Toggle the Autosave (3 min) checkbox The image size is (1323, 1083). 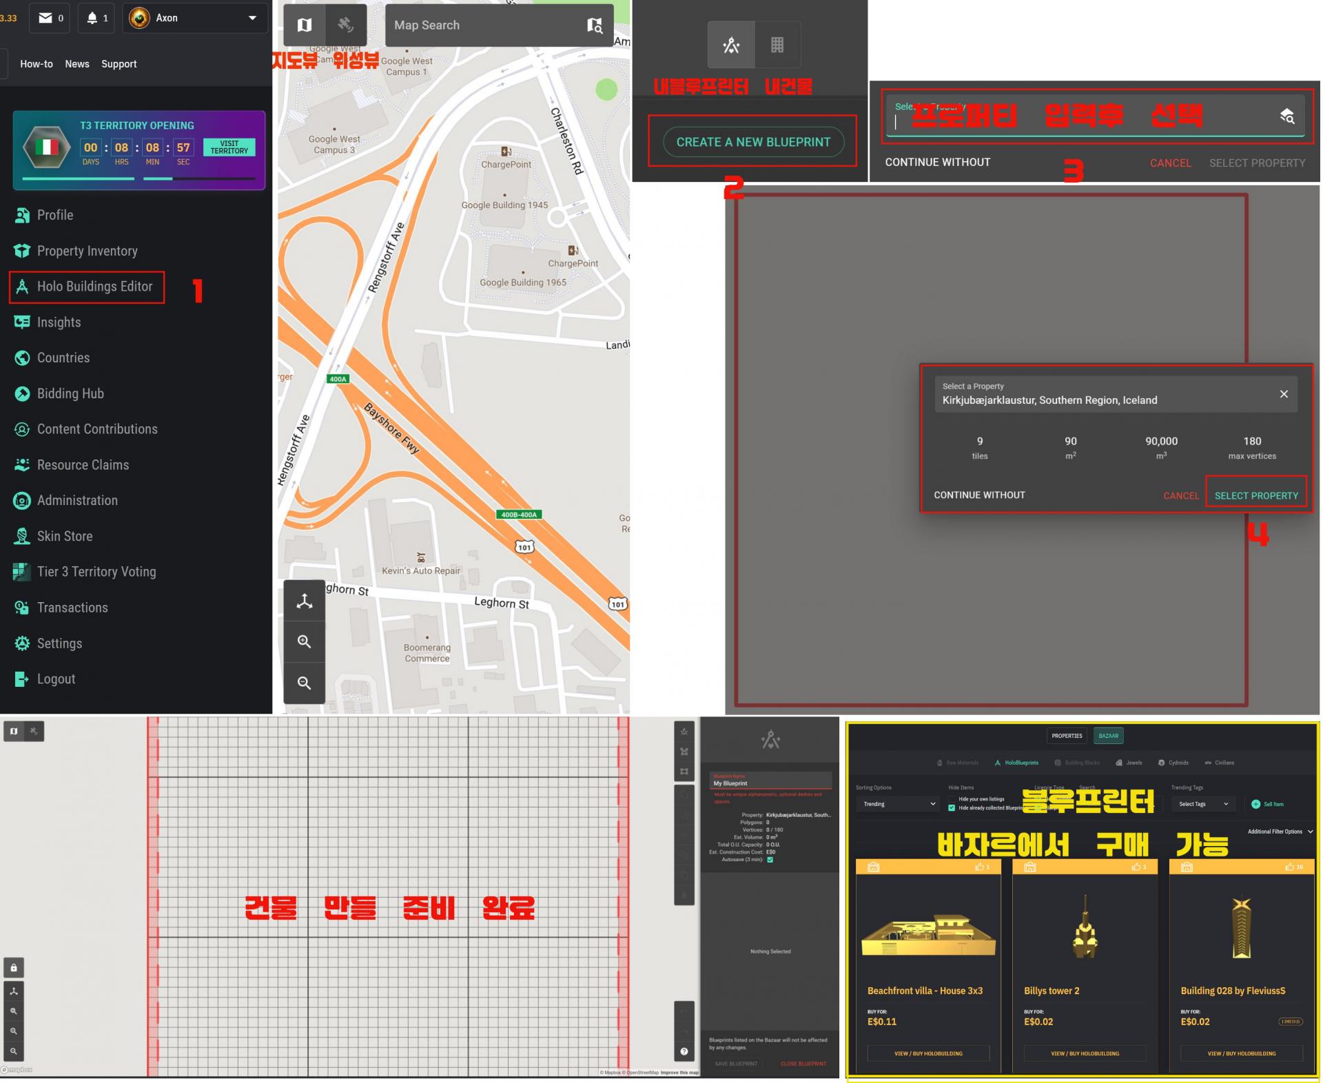pos(770,859)
